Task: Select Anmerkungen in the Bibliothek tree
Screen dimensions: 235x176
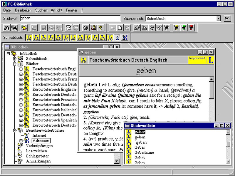Action: tap(38, 161)
